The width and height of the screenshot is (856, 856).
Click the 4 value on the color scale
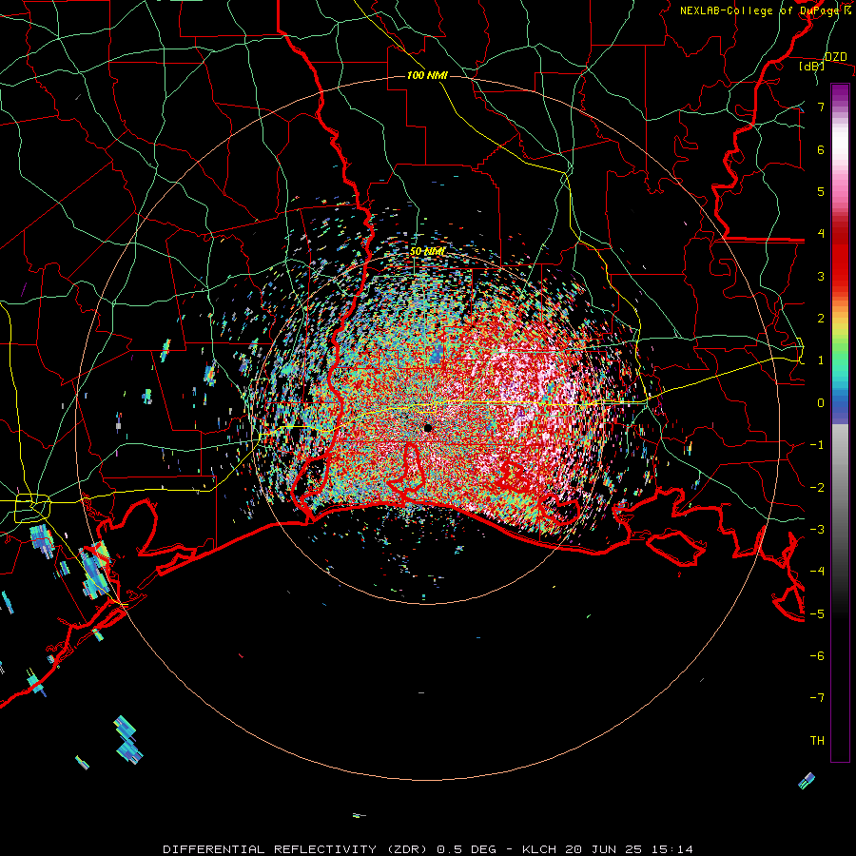(x=821, y=234)
